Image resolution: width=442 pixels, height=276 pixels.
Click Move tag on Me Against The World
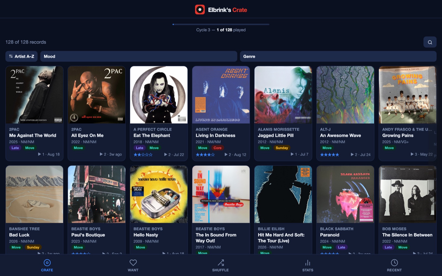pos(30,148)
